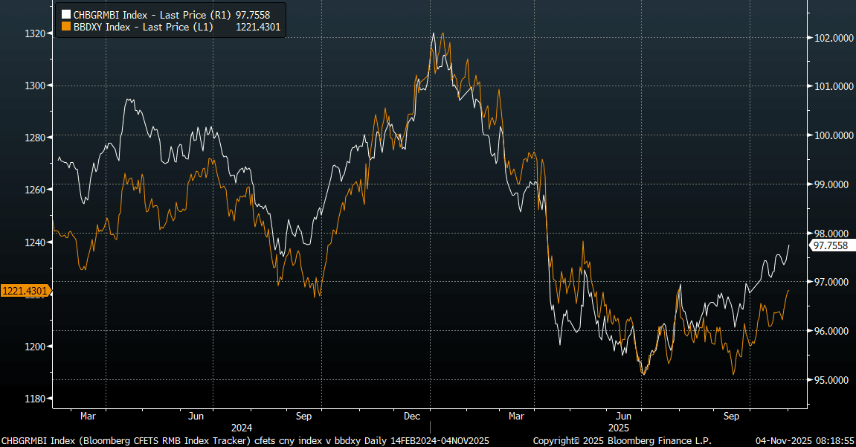Screen dimensions: 856x447
Task: Select the Jun label in the 2025 section
Action: [x=625, y=416]
